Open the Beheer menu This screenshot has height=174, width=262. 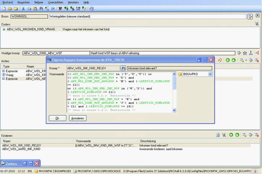(39, 2)
